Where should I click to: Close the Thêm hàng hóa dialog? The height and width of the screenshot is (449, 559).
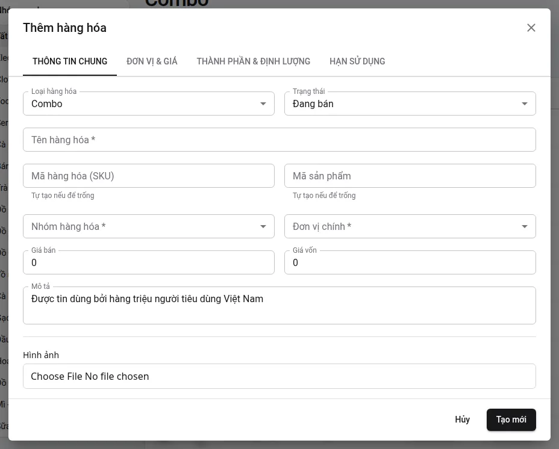[531, 28]
